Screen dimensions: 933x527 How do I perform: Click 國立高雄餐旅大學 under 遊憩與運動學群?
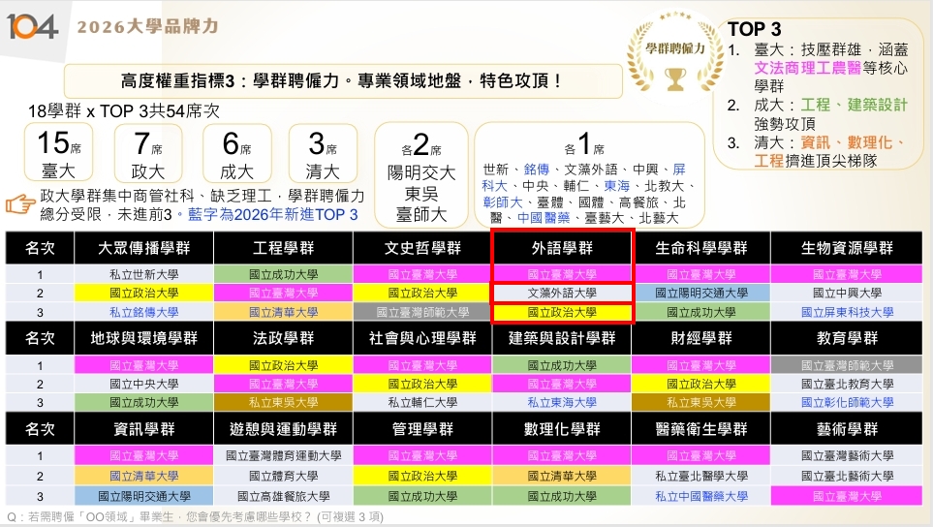click(283, 496)
